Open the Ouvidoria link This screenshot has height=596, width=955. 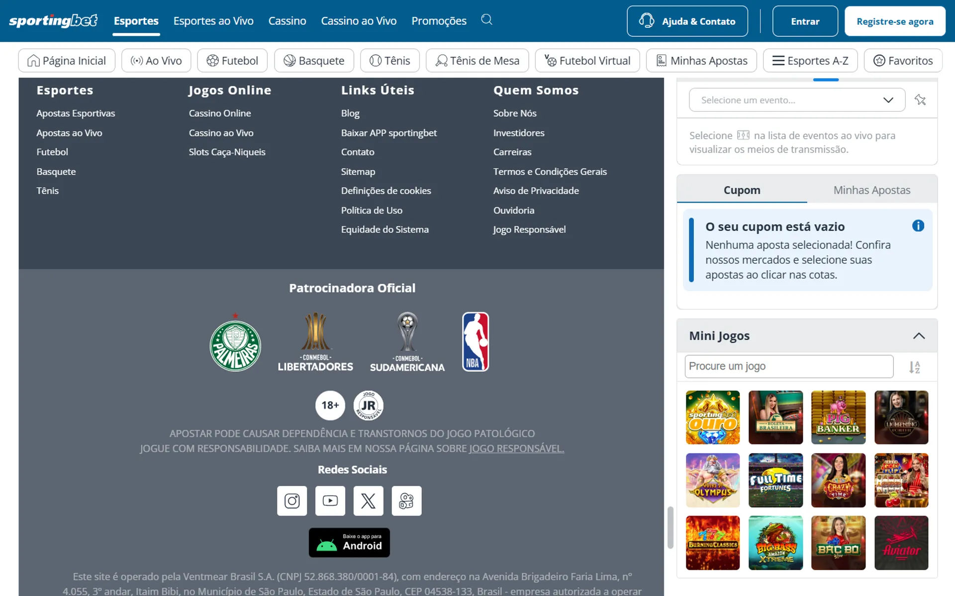514,210
